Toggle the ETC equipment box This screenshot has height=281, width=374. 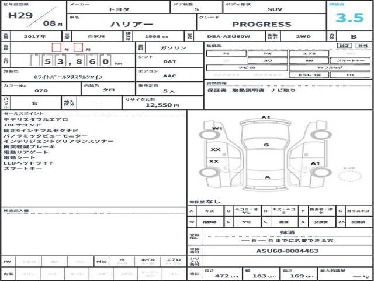[350, 75]
